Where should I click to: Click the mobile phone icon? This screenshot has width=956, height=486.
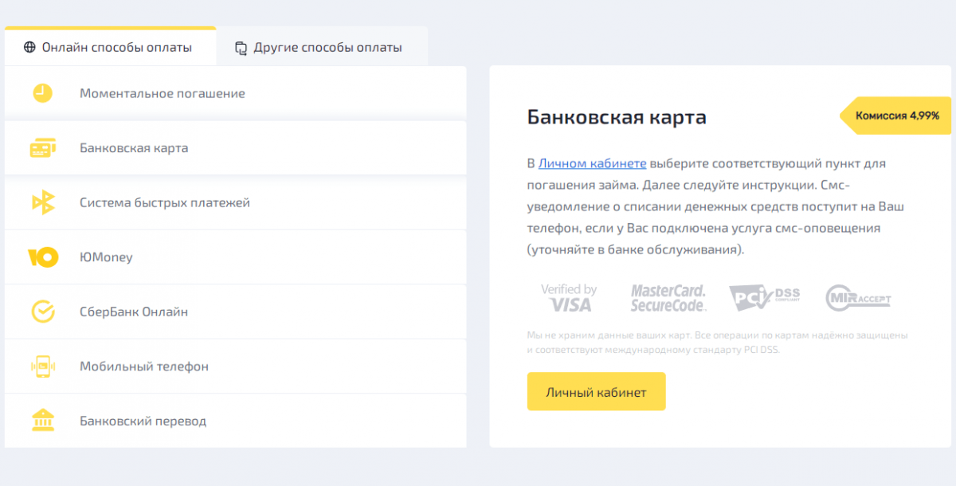pos(42,366)
